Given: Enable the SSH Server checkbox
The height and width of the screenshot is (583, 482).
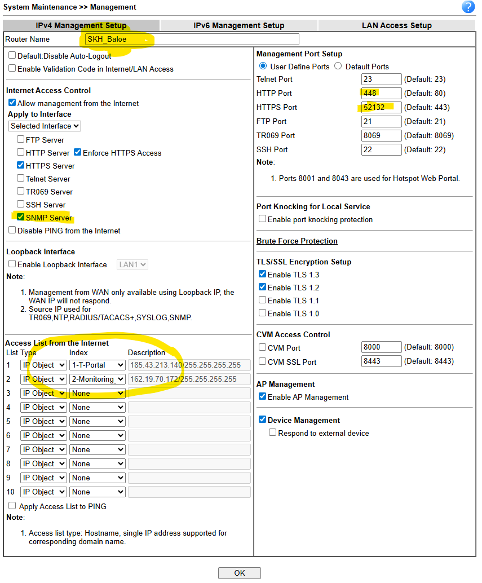Looking at the screenshot, I should pyautogui.click(x=21, y=204).
